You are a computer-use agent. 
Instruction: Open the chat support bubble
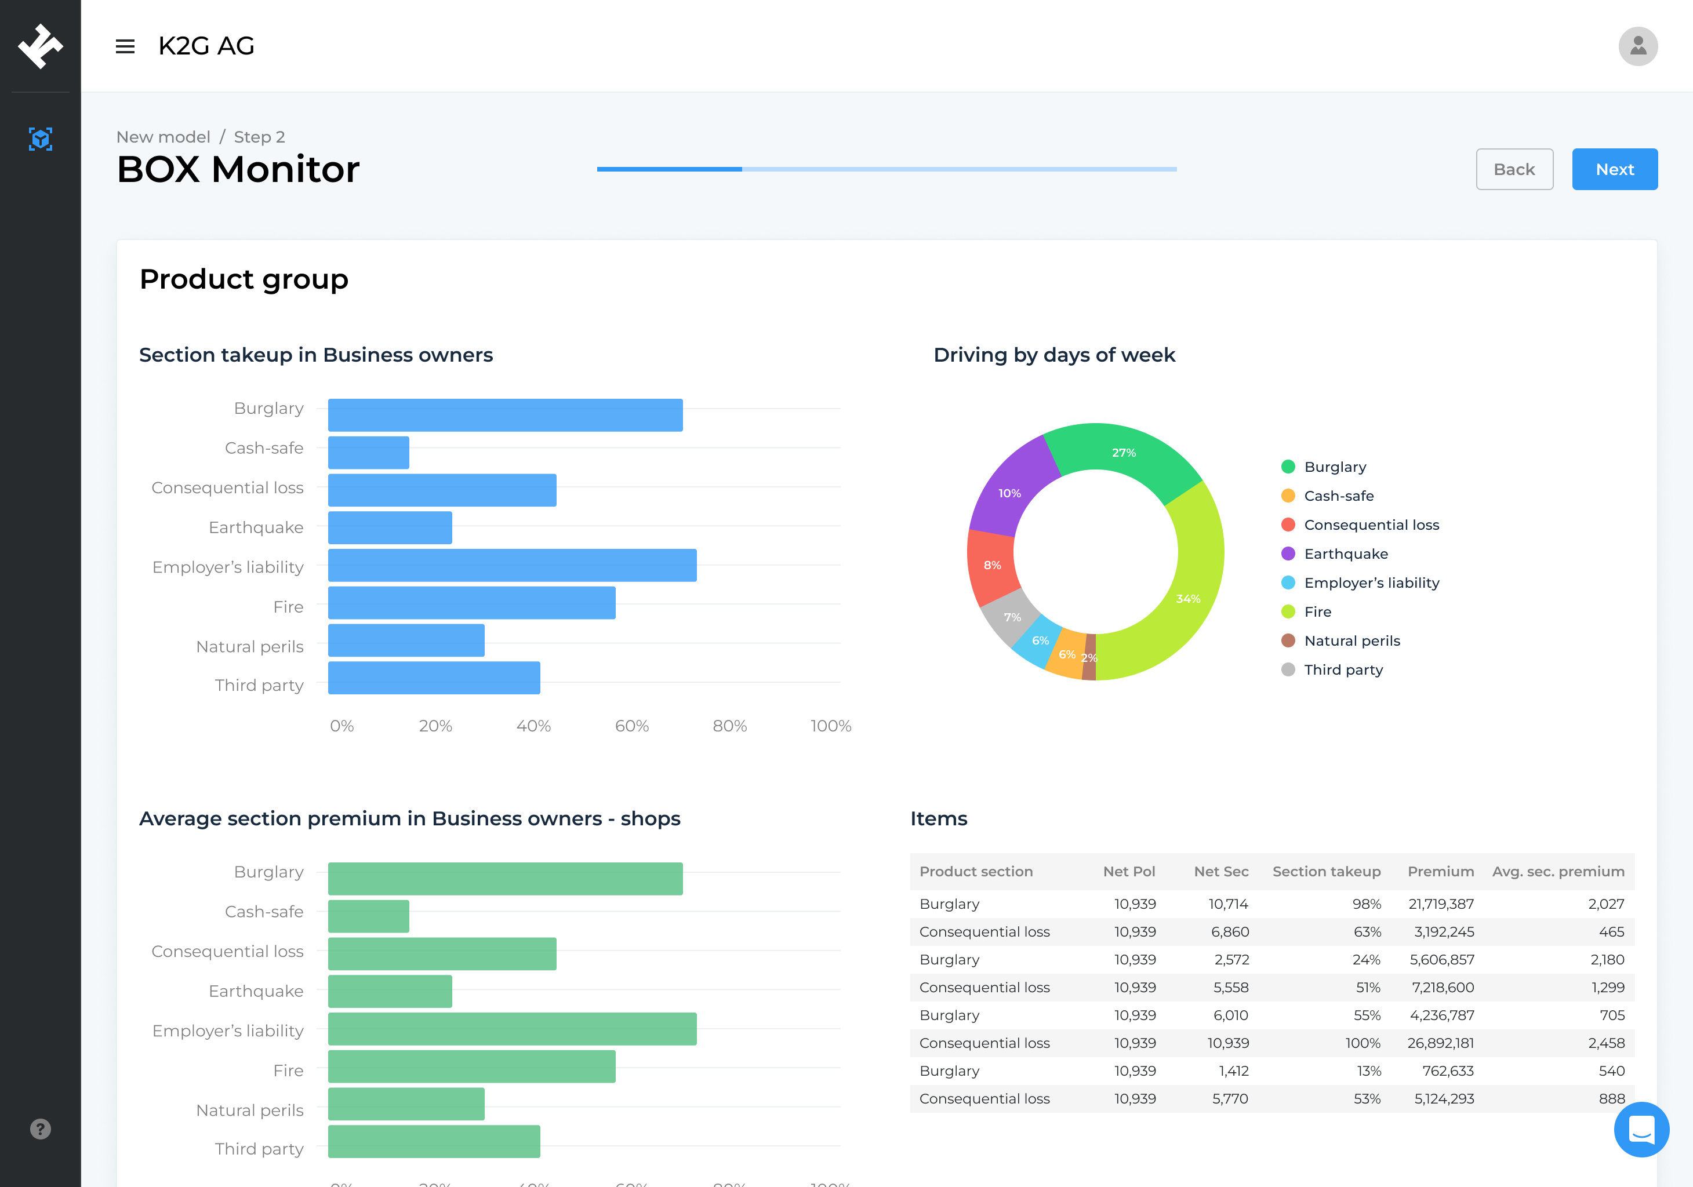coord(1641,1129)
